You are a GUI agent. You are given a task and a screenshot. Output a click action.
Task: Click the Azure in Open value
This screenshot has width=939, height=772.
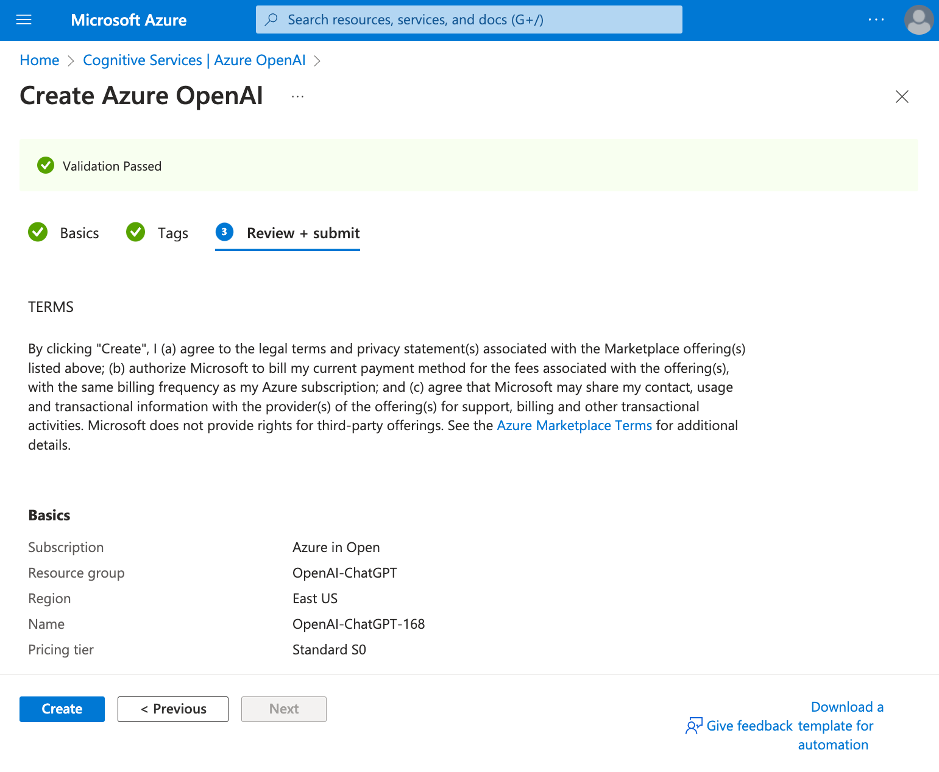point(336,547)
